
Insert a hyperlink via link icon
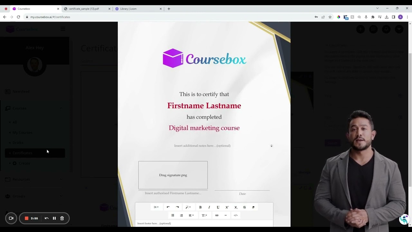coord(217,215)
